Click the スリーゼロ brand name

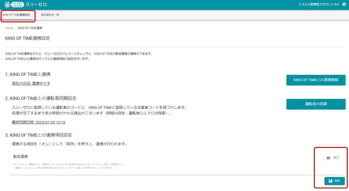36,4
